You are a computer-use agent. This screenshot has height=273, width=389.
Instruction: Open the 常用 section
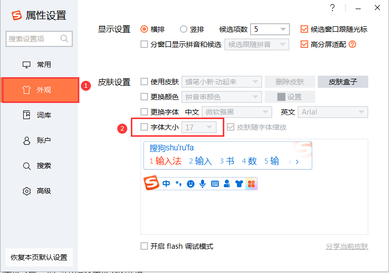click(x=39, y=65)
